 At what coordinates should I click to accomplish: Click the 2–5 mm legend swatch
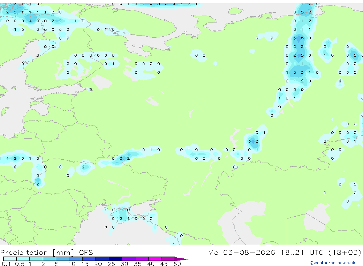[x=49, y=259]
